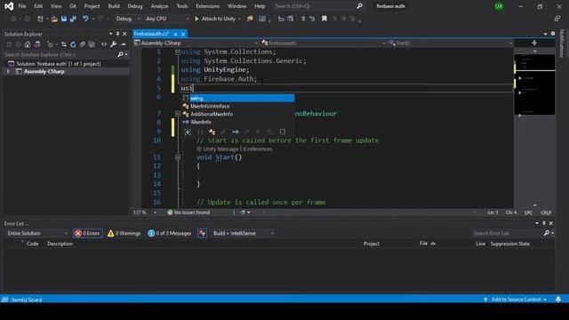Click the New Project toolbar icon
This screenshot has width=569, height=320.
point(40,19)
